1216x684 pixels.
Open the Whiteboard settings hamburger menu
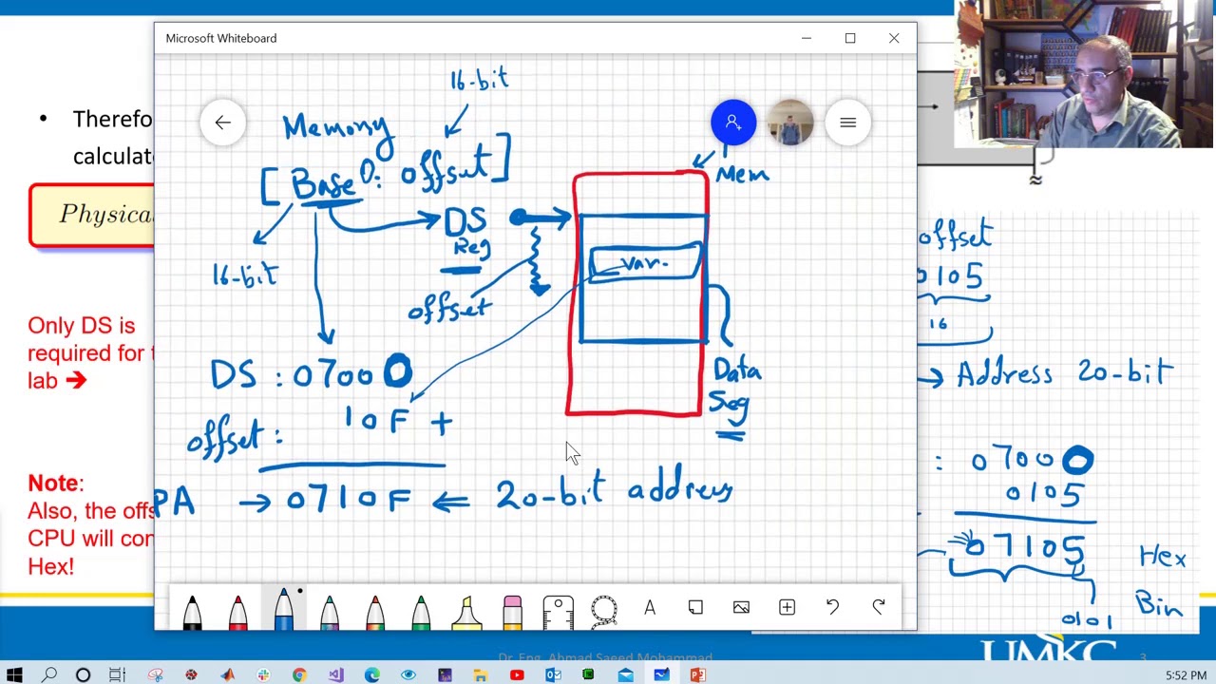[848, 123]
